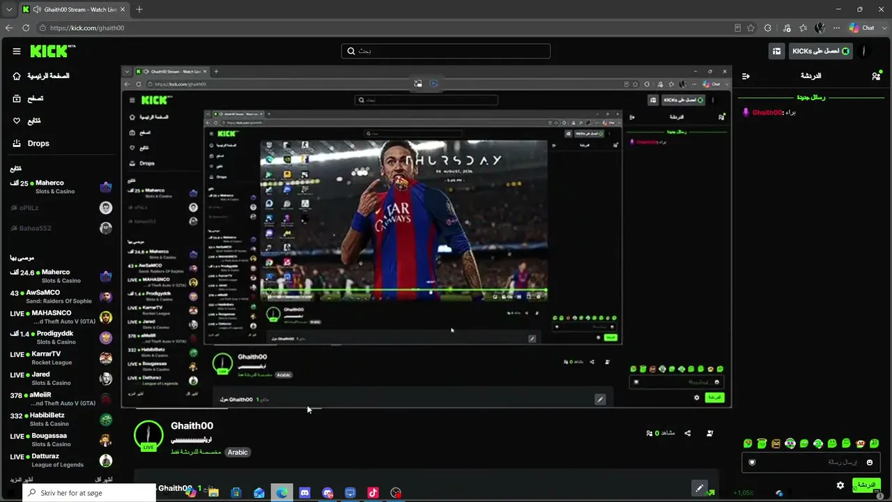Pick the leftmost green quick emote

pos(748,443)
